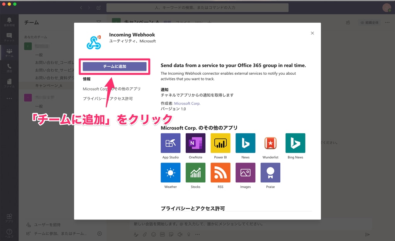Open the sticker picker

[x=171, y=234]
